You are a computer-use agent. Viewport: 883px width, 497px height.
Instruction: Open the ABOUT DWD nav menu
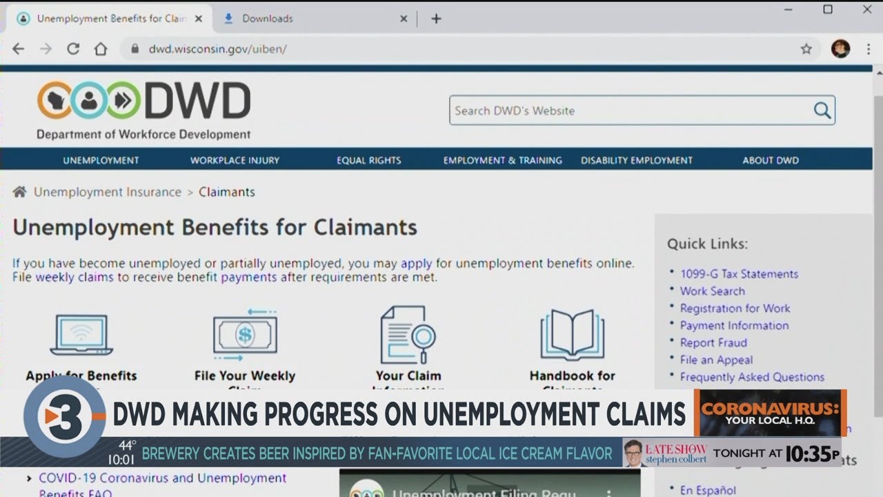771,160
